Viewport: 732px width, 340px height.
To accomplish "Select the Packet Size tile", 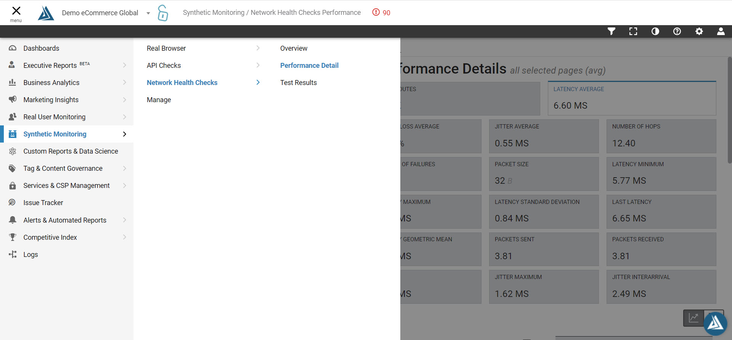I will (x=544, y=174).
